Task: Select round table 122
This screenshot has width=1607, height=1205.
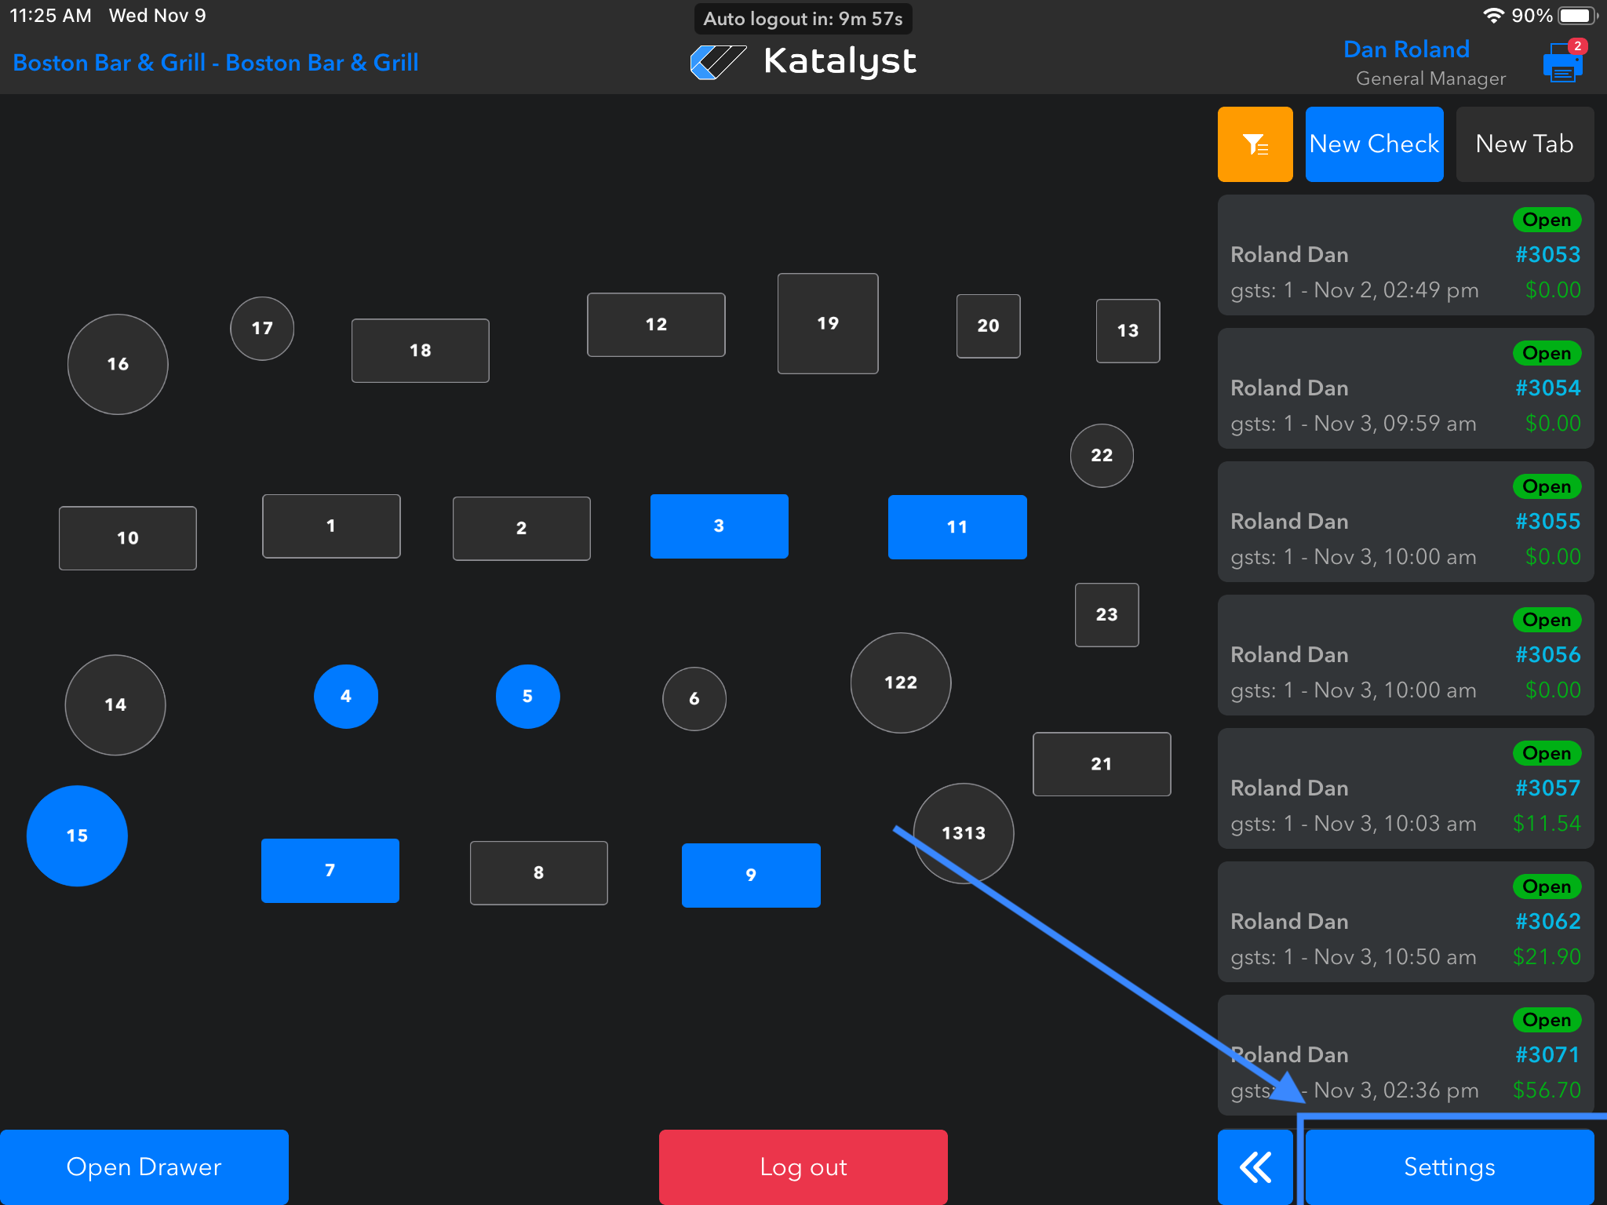Action: (900, 683)
